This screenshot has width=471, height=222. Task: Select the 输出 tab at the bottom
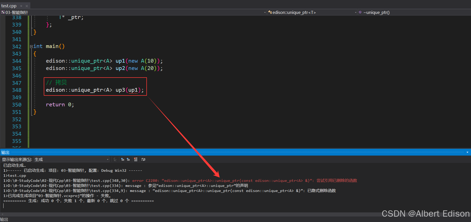click(4, 219)
